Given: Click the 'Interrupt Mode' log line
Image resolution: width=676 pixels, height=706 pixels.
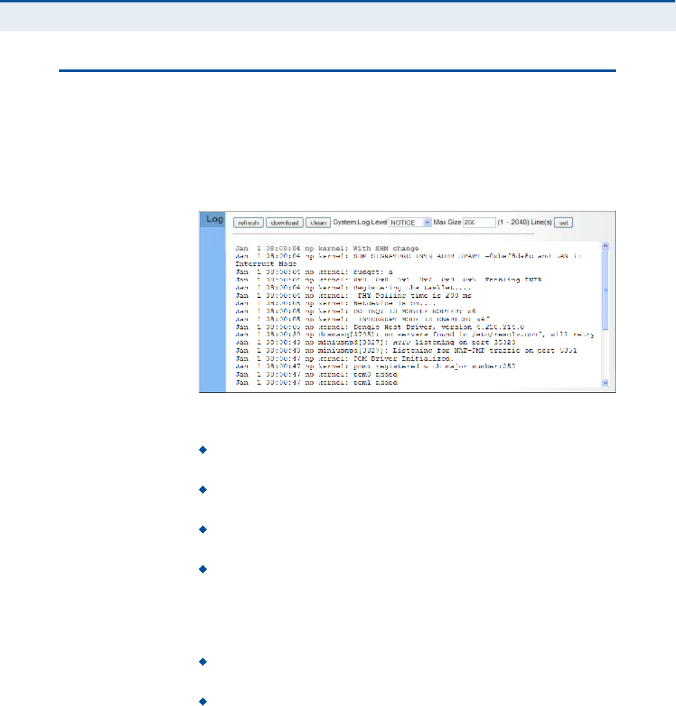Looking at the screenshot, I should click(266, 264).
